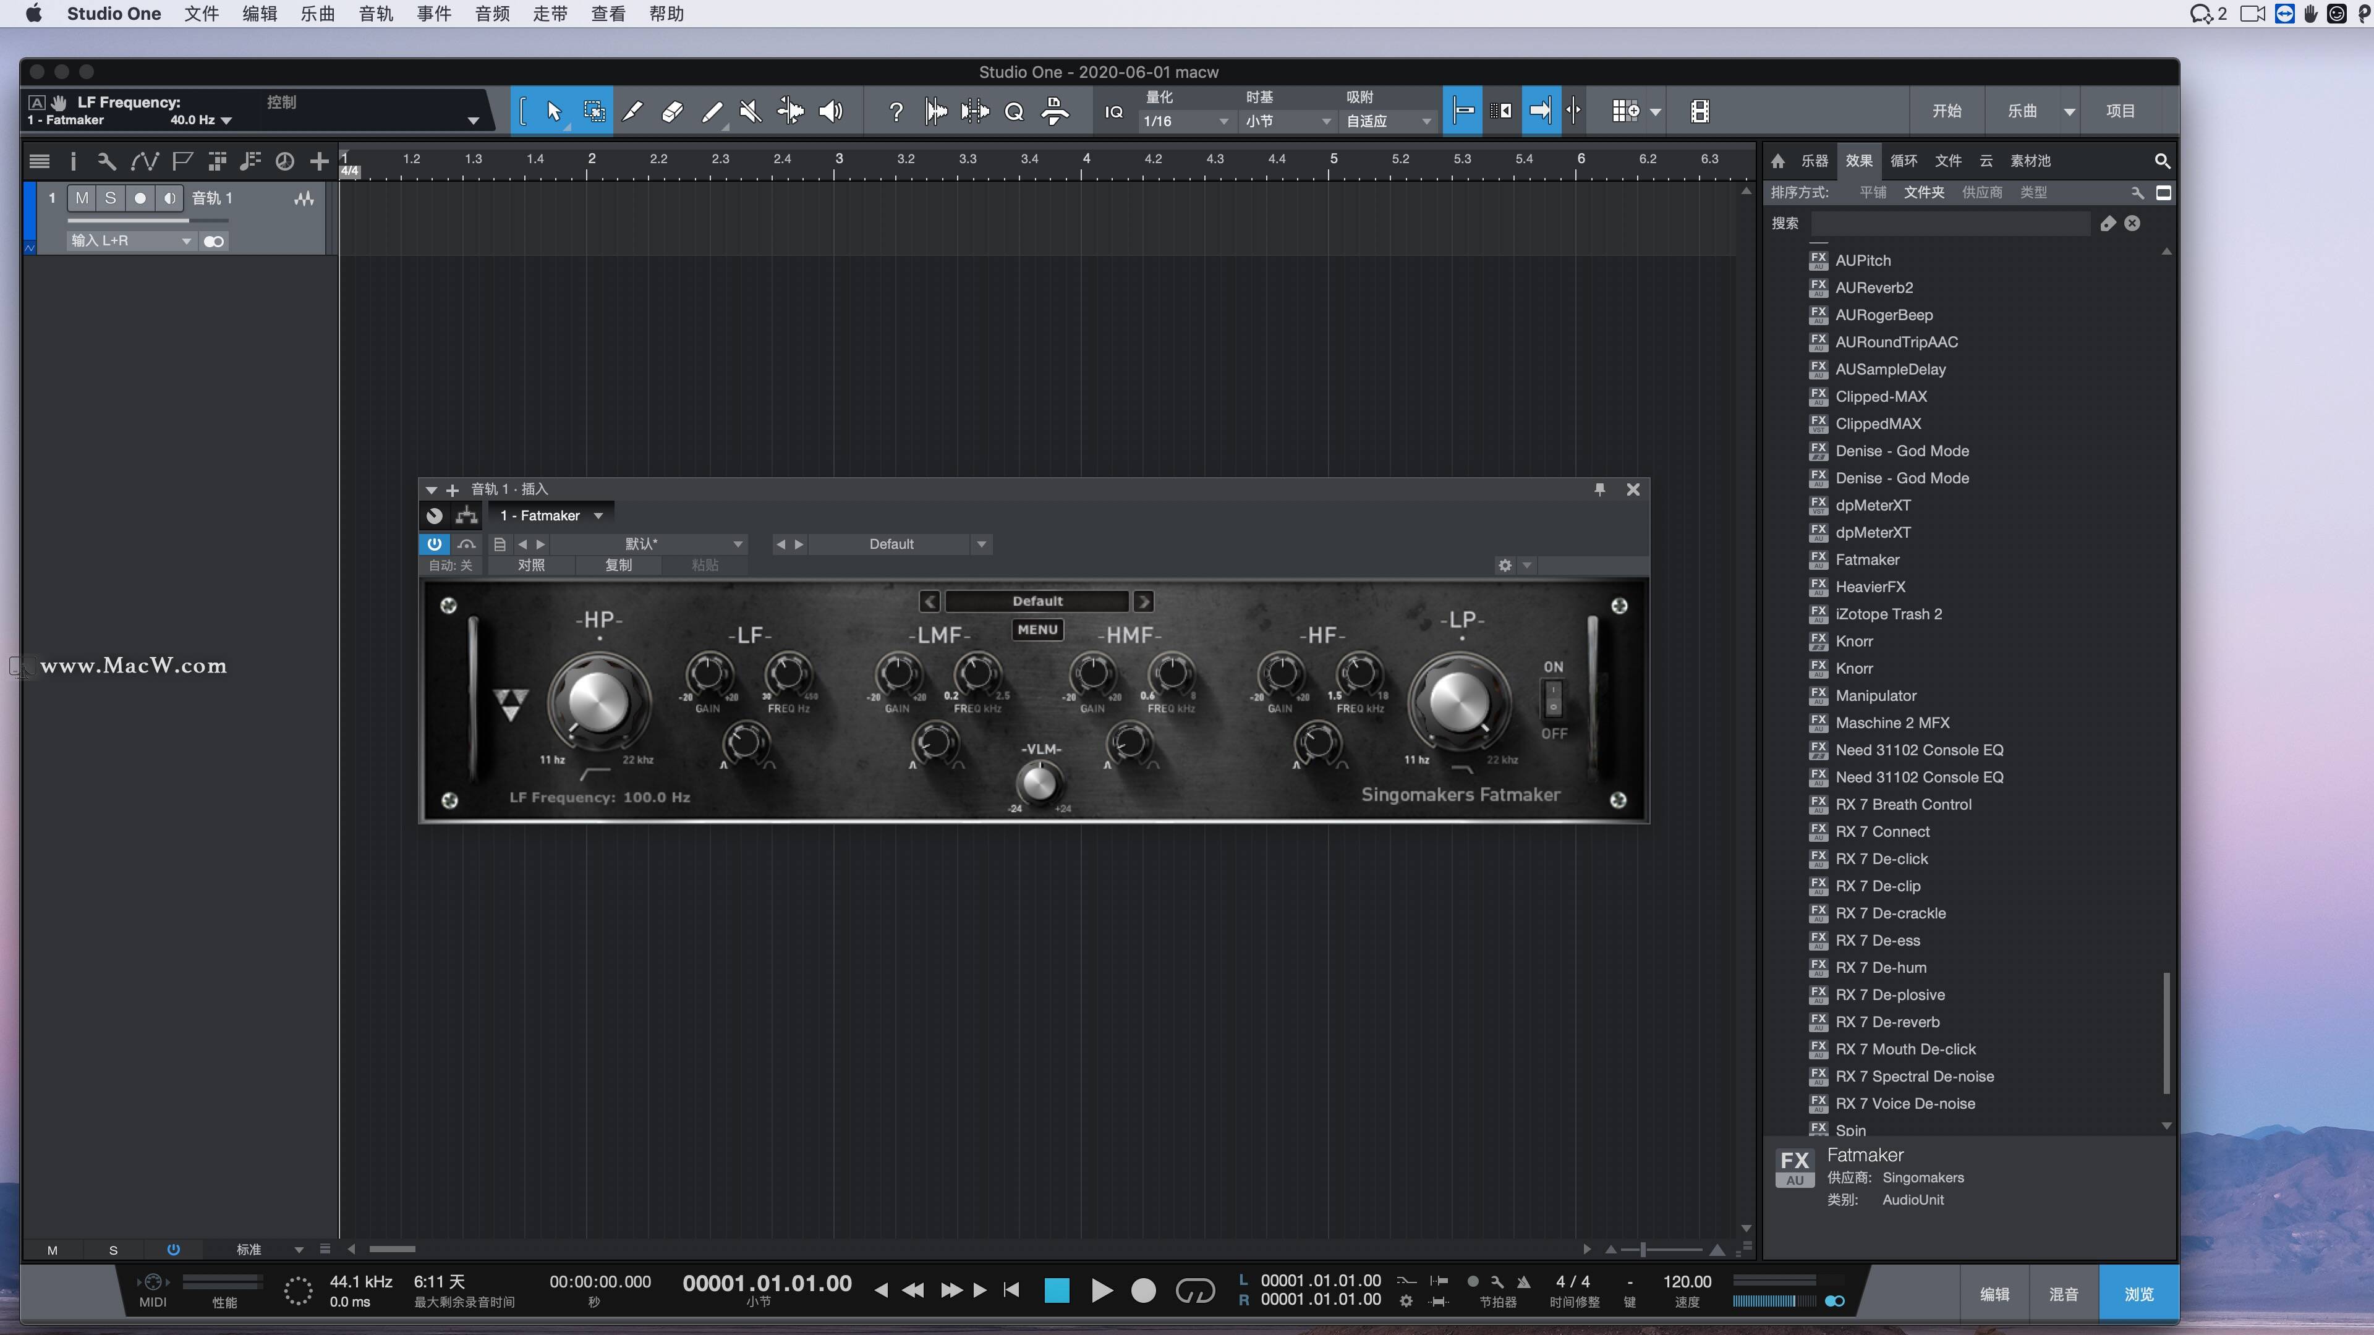Switch to 循环 browser tab

pos(1904,161)
